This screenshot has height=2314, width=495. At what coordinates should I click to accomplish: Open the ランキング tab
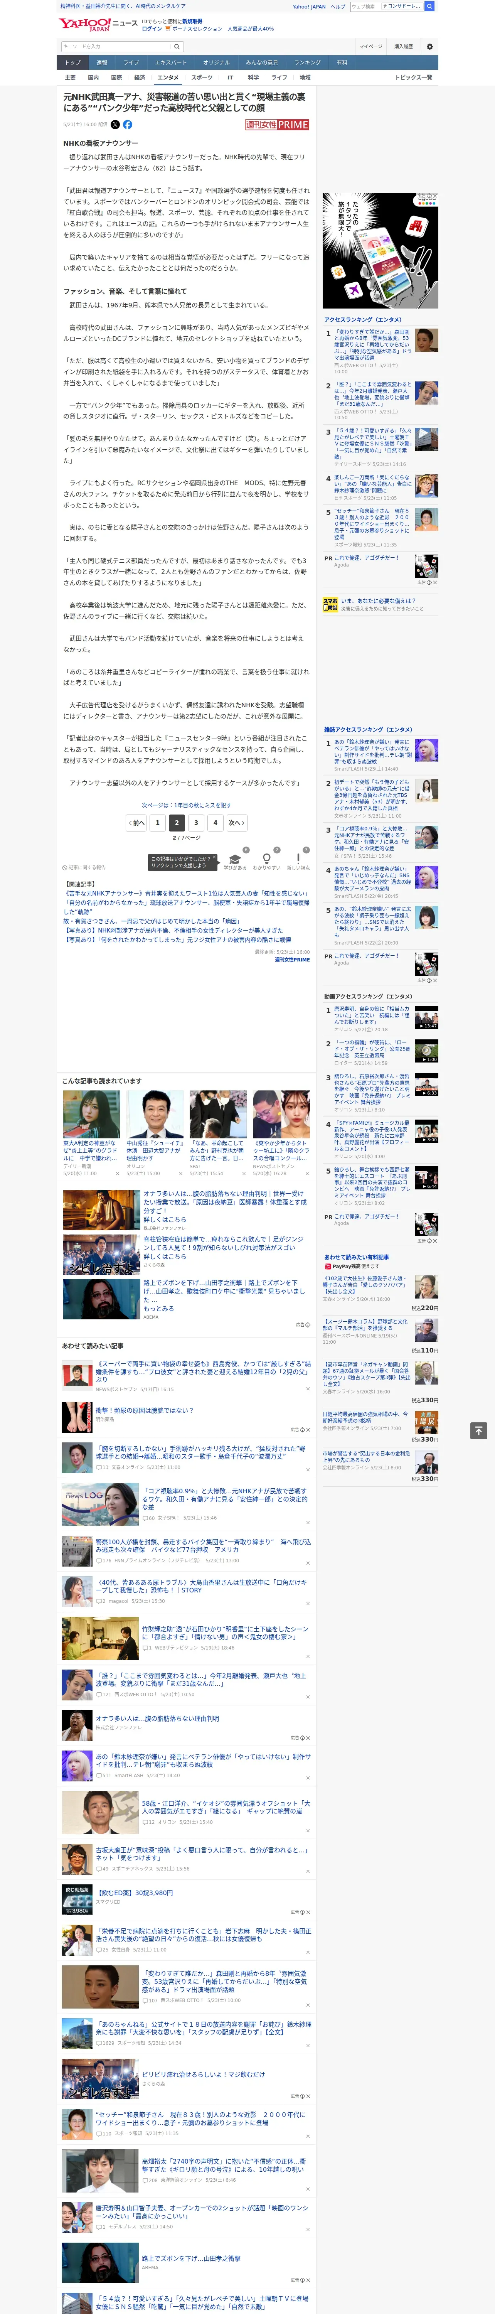coord(307,62)
